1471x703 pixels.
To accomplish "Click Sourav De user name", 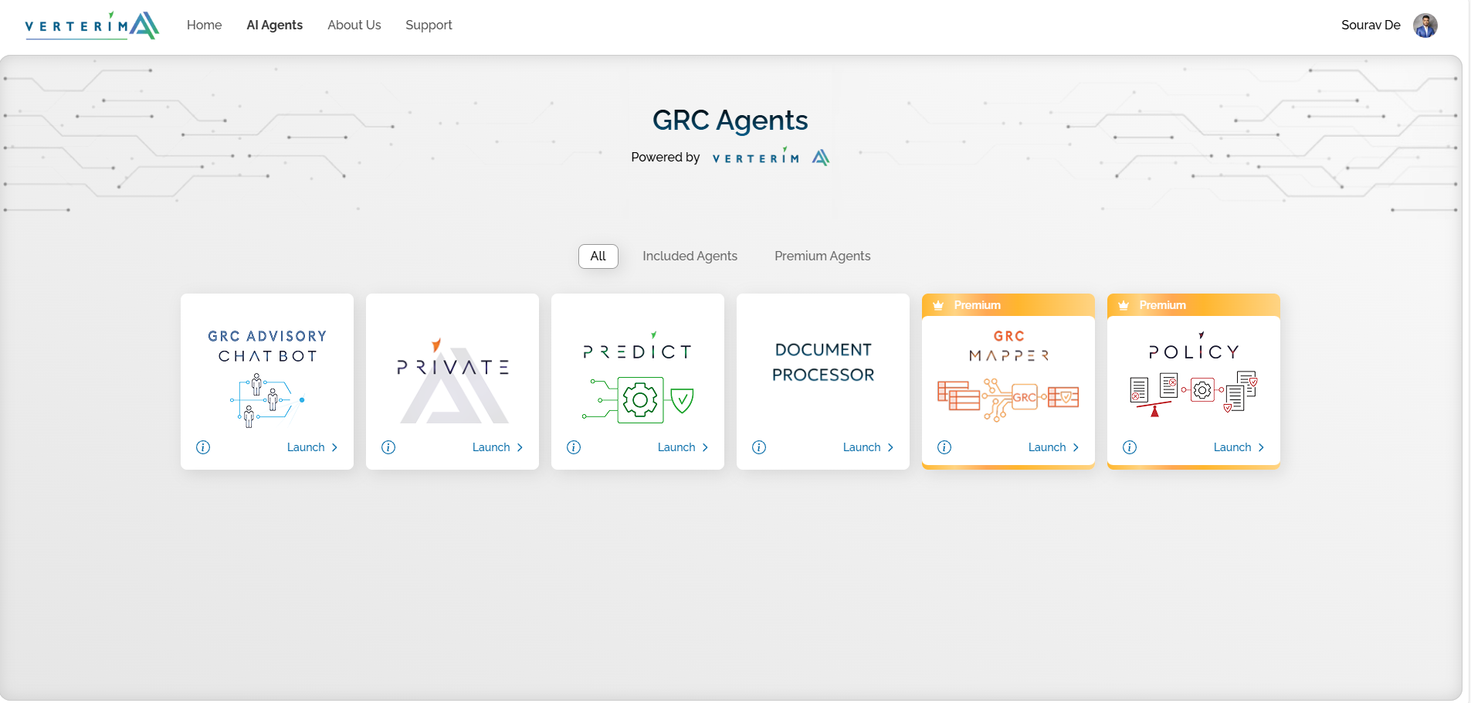I will click(x=1371, y=25).
